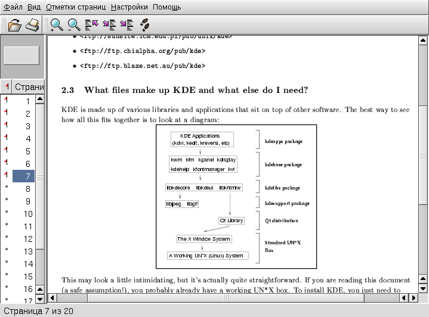This screenshot has height=317, width=429.
Task: Click the document view's vertical scrollbar track
Action: [x=423, y=238]
